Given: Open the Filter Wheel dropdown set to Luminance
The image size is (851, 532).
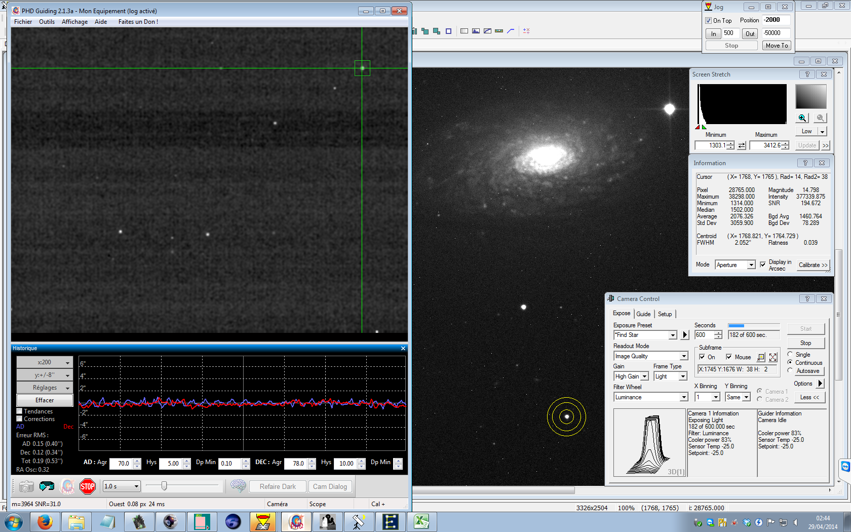Looking at the screenshot, I should (x=650, y=397).
